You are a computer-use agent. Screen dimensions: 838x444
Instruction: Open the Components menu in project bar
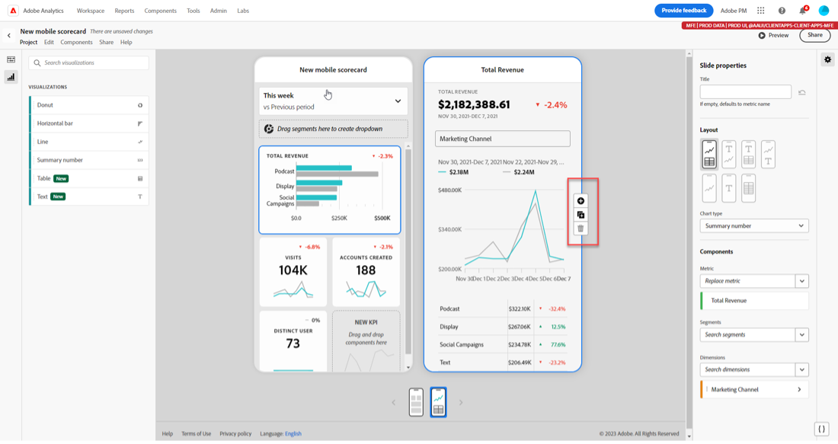(76, 42)
